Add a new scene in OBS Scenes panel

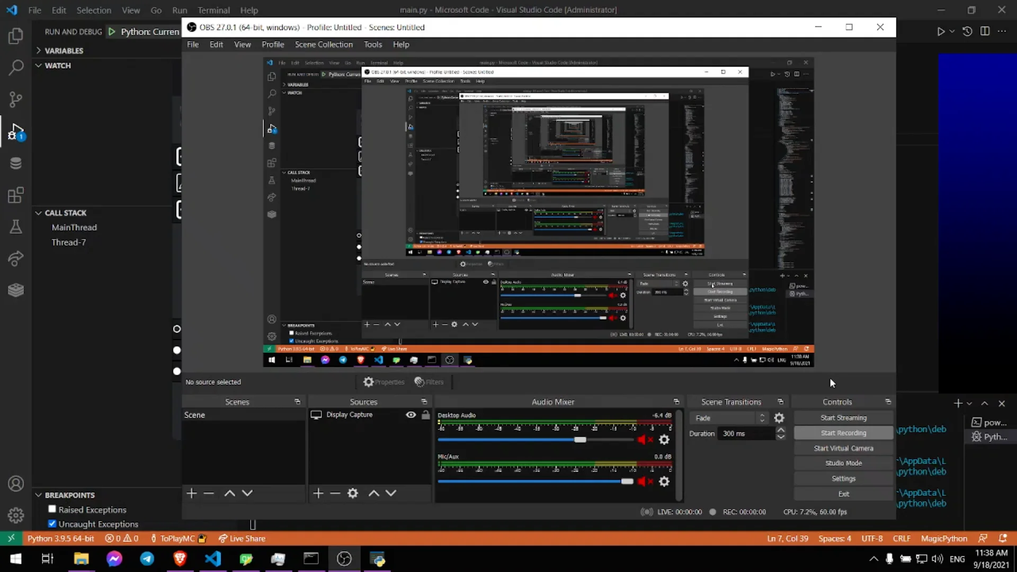coord(192,493)
